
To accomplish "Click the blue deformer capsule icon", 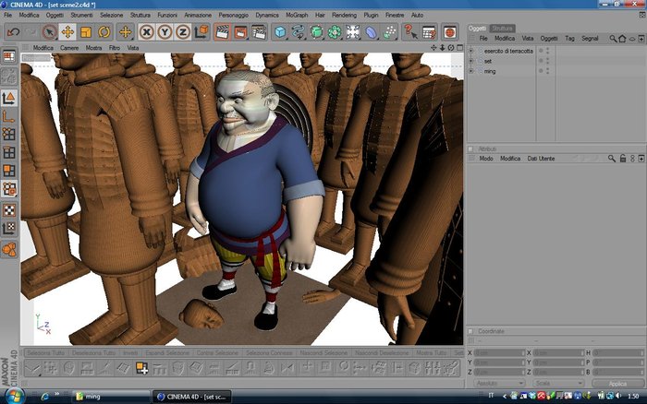I will [x=371, y=32].
